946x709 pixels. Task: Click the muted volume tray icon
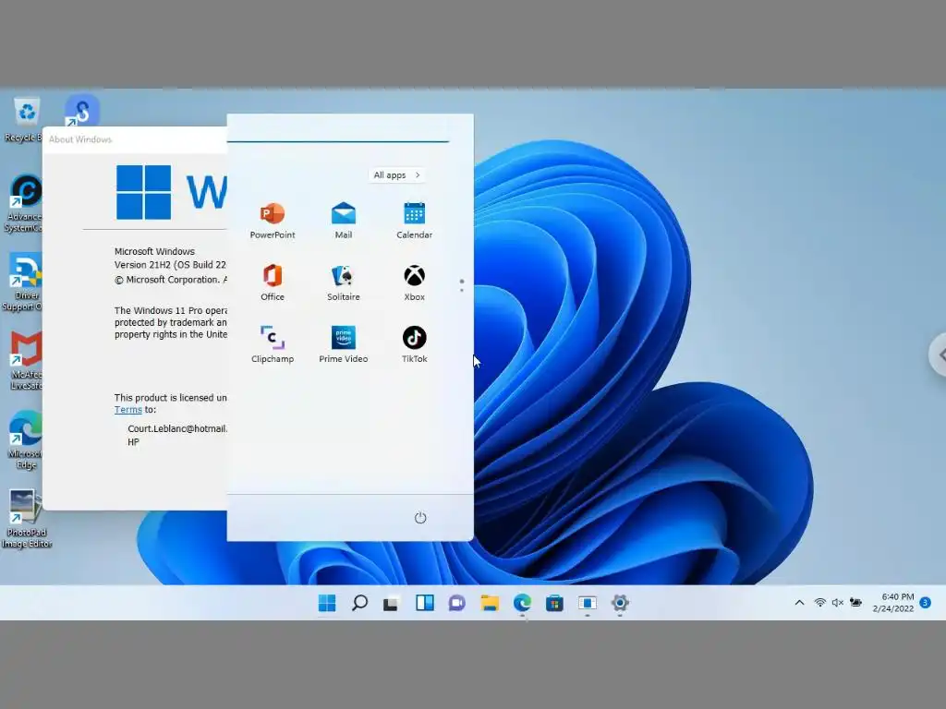click(x=837, y=602)
